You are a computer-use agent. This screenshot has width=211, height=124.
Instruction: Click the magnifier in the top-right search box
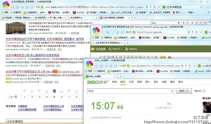click(x=201, y=7)
